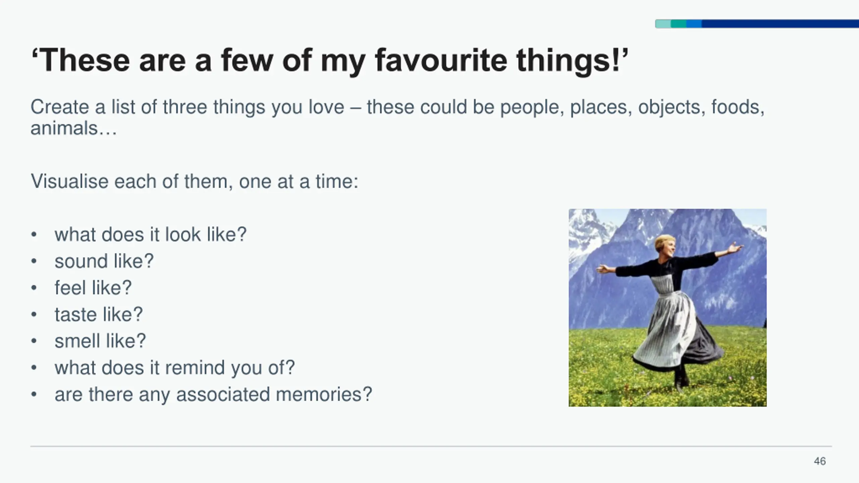Click the slide number 46
Viewport: 859px width, 483px height.
pyautogui.click(x=820, y=461)
